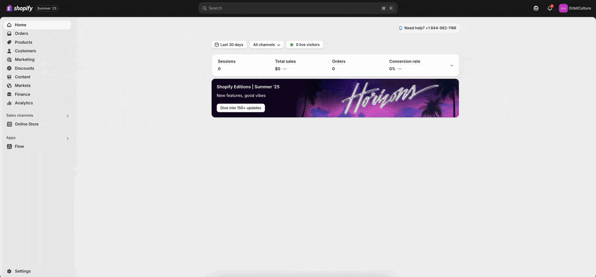Viewport: 596px width, 277px height.
Task: Click the Discounts badge icon
Action: pos(9,68)
